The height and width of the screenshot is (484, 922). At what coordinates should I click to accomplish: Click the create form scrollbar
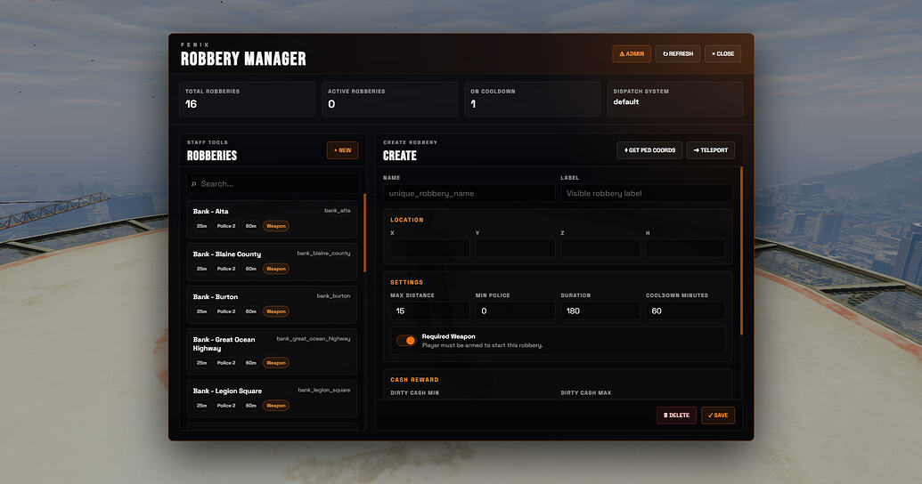(x=741, y=251)
